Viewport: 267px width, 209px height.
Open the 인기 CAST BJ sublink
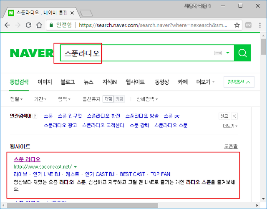point(100,174)
